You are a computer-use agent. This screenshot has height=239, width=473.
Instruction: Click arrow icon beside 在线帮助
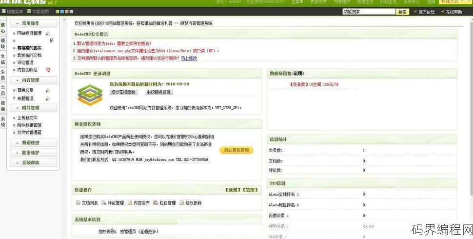point(442,12)
